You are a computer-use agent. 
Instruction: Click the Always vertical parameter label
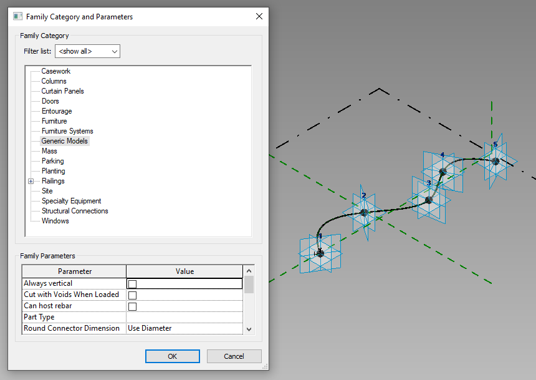pyautogui.click(x=48, y=283)
